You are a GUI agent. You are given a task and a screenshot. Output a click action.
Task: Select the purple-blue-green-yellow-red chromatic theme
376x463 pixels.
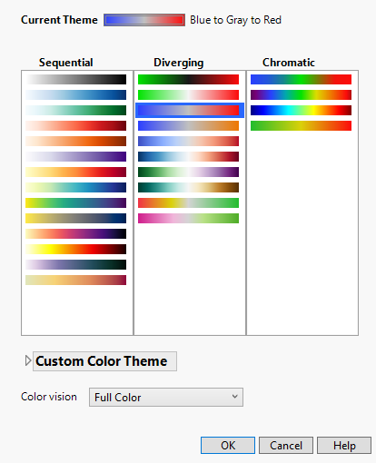pos(301,94)
